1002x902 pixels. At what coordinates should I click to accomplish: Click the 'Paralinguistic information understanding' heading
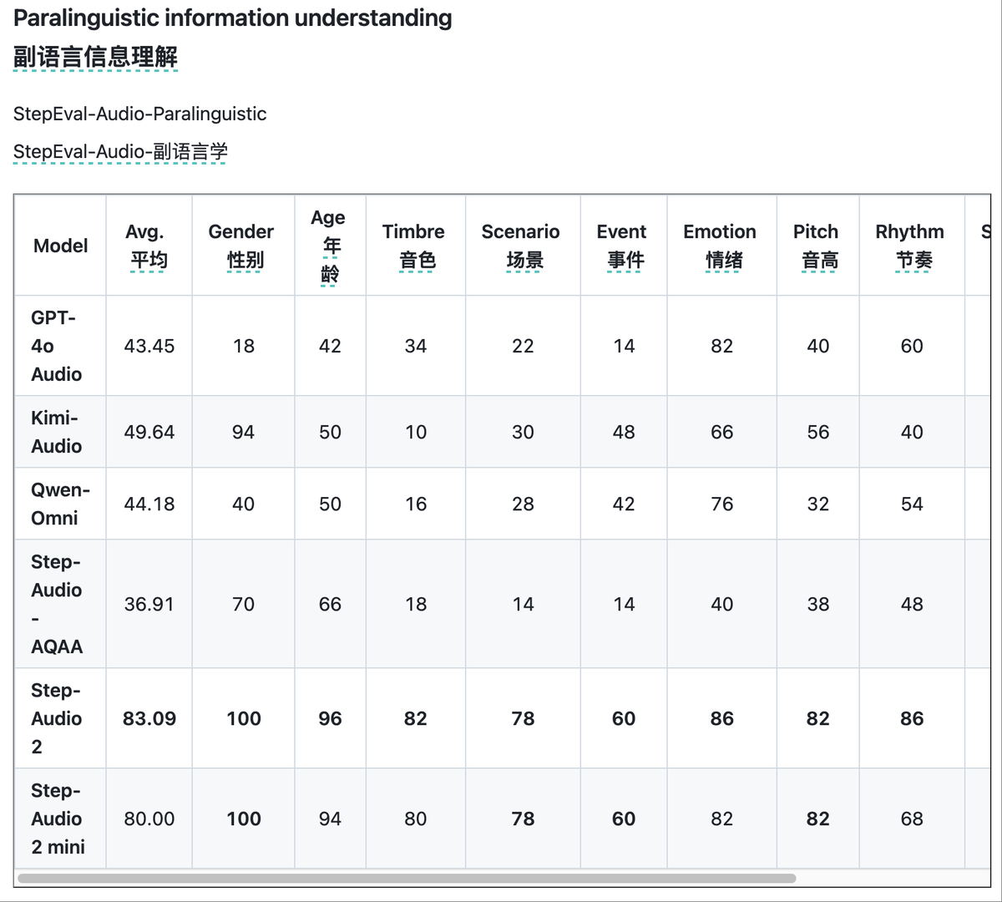[x=233, y=18]
